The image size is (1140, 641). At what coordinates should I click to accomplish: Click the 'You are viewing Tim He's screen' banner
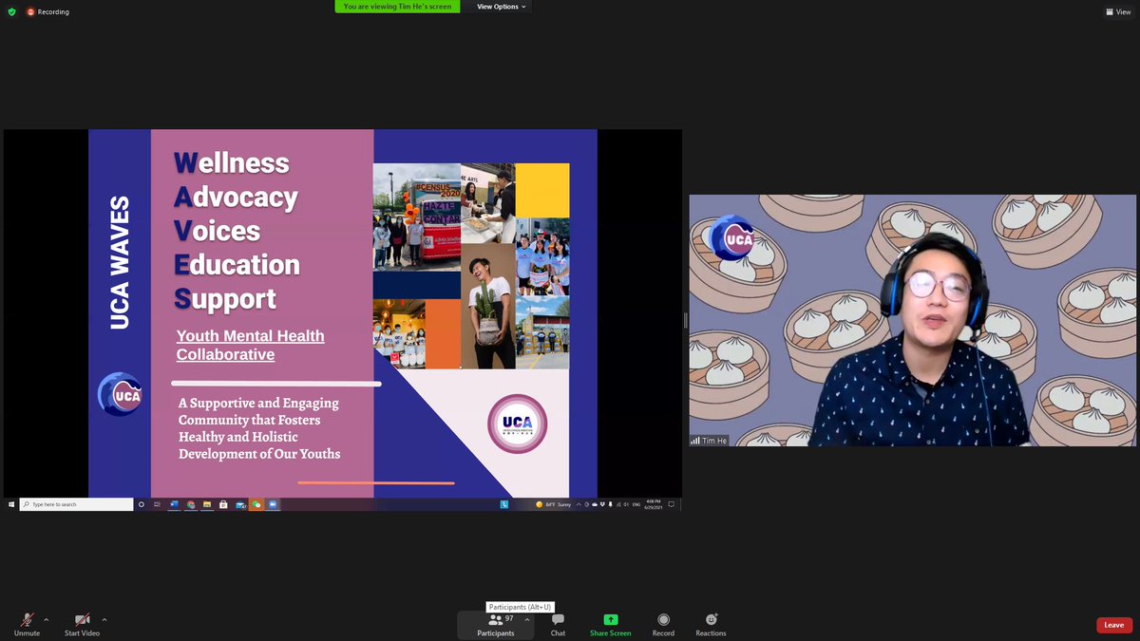pyautogui.click(x=397, y=7)
